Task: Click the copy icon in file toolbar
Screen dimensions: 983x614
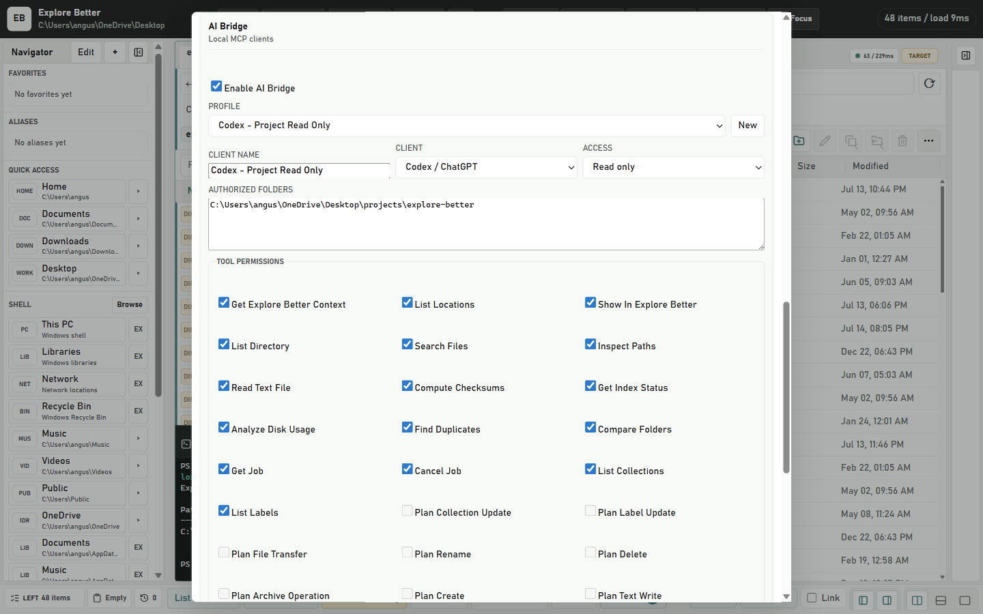Action: [x=851, y=141]
